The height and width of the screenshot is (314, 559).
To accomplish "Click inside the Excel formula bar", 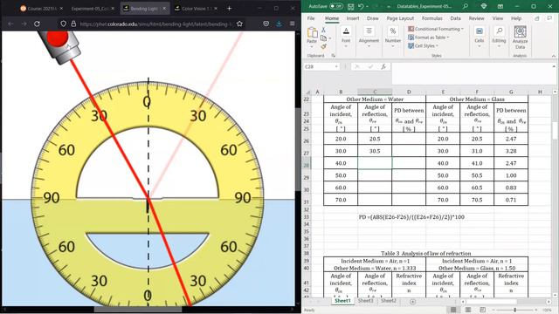I will pyautogui.click(x=472, y=73).
